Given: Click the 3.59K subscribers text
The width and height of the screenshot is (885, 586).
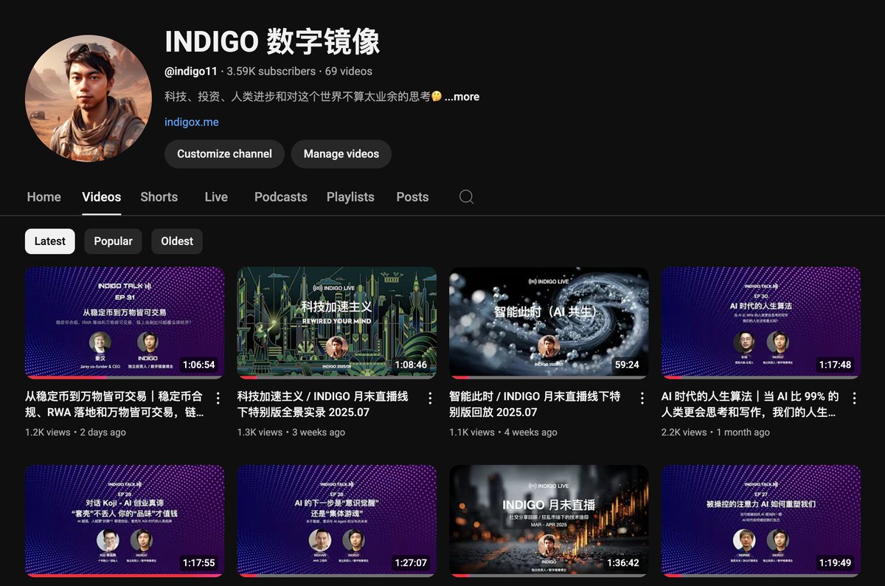Looking at the screenshot, I should 271,72.
